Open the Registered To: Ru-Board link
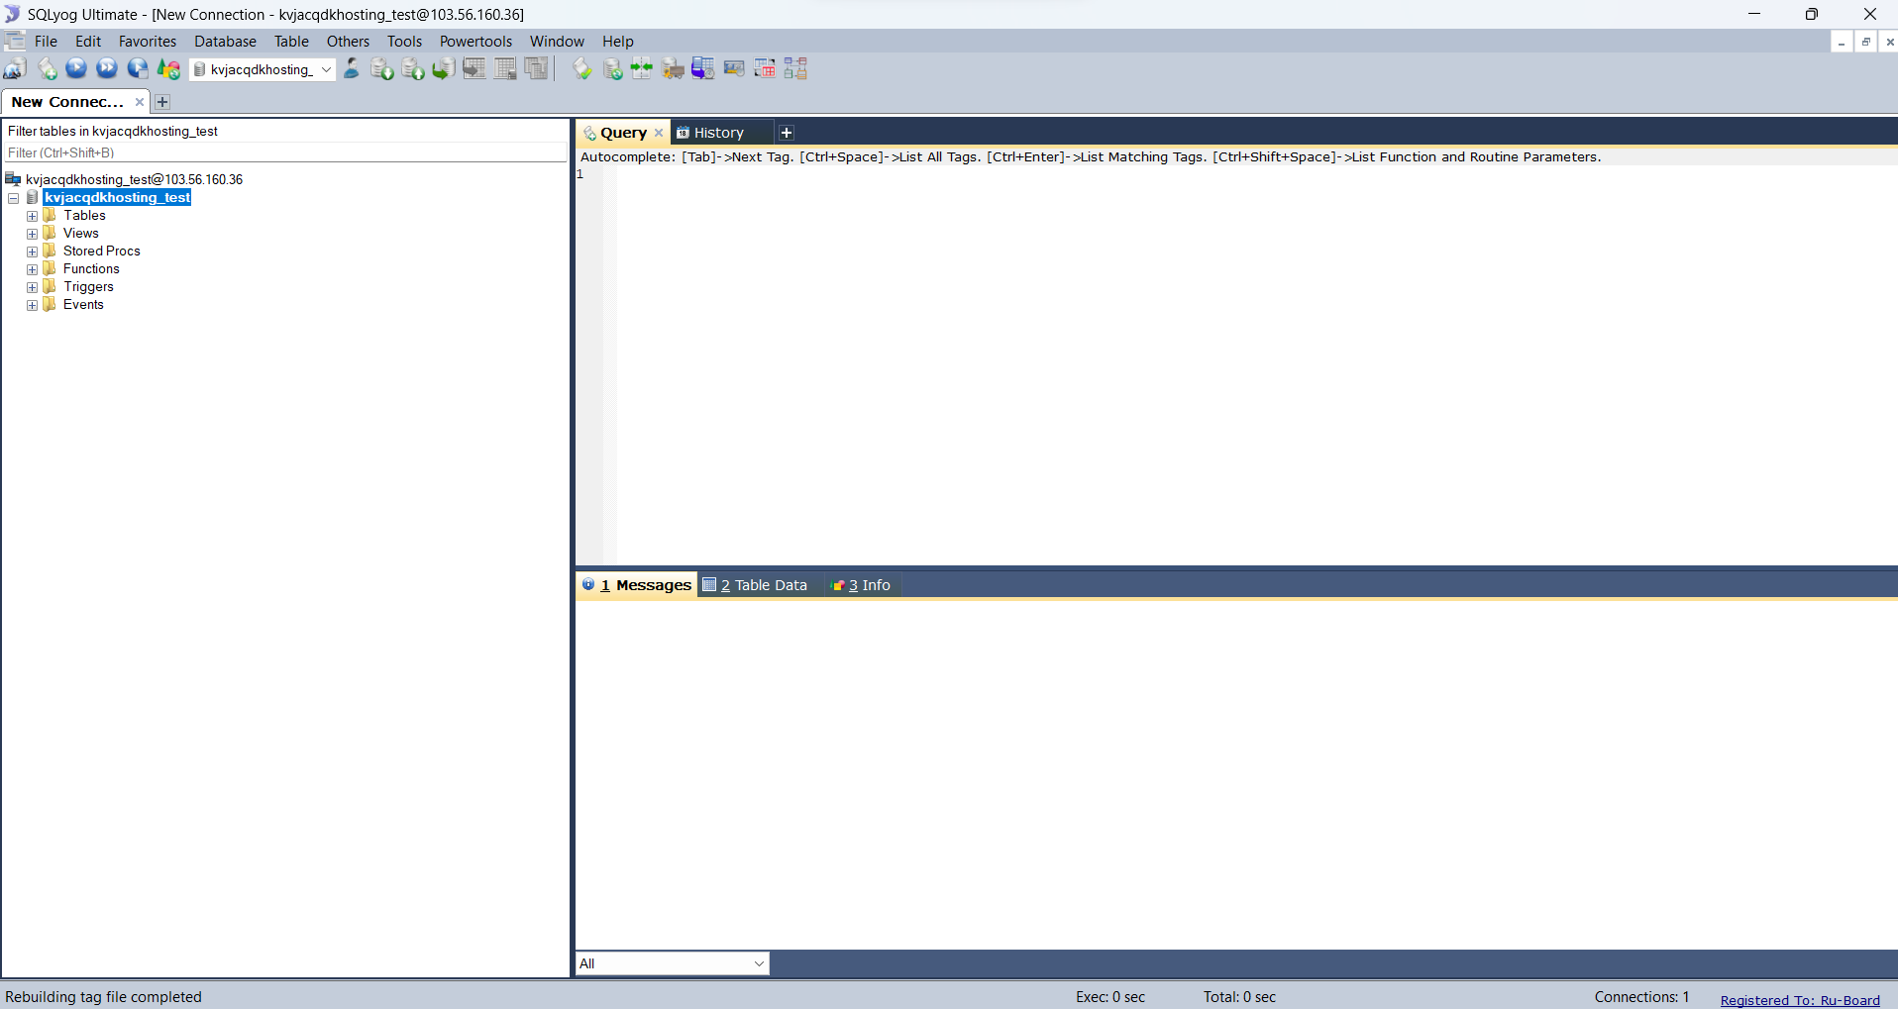Screen dimensions: 1898x1009 pos(1800,1000)
